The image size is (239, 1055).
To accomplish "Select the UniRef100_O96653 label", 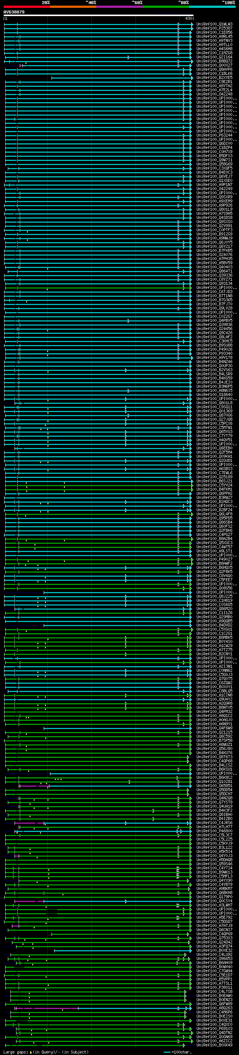I will click(214, 959).
